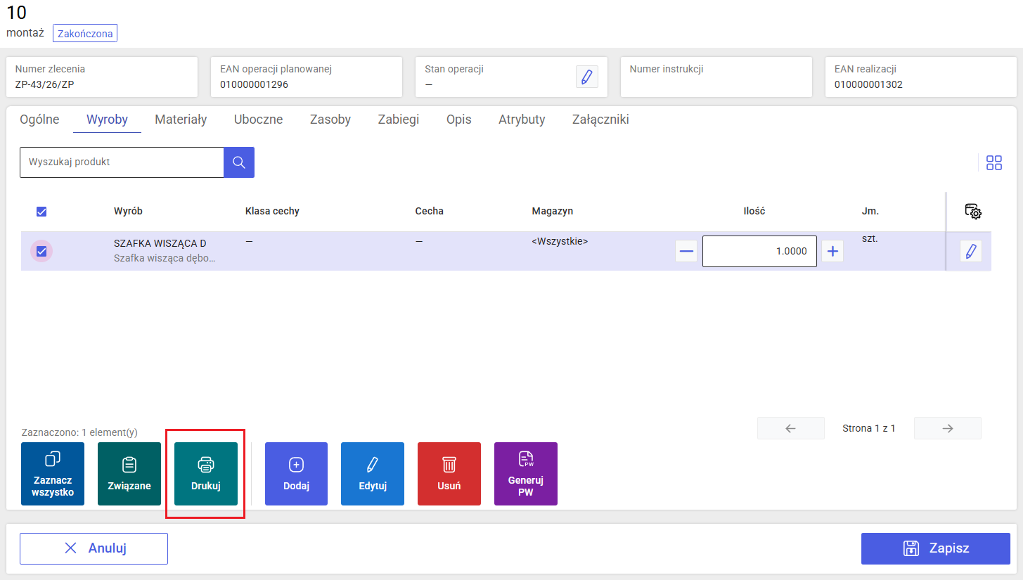Click the pencil icon in SZAFKA WISZĄCA row

[971, 251]
